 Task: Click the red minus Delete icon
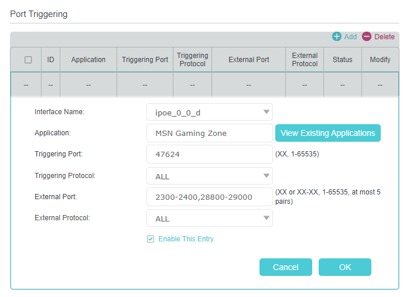367,36
